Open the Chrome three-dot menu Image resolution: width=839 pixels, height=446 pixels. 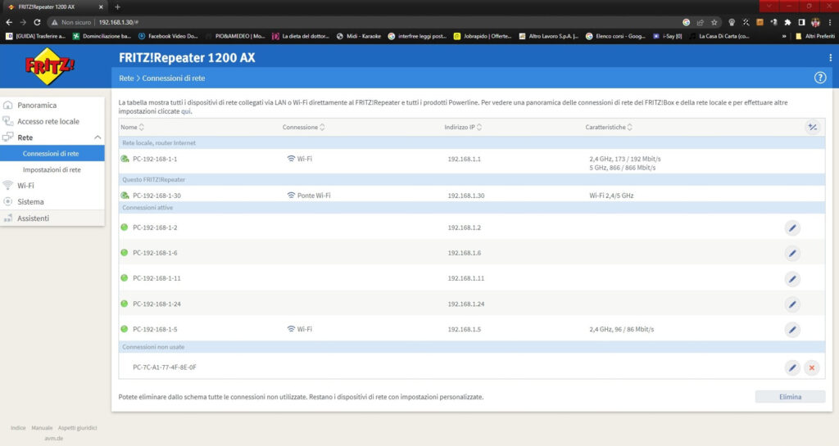tap(830, 22)
